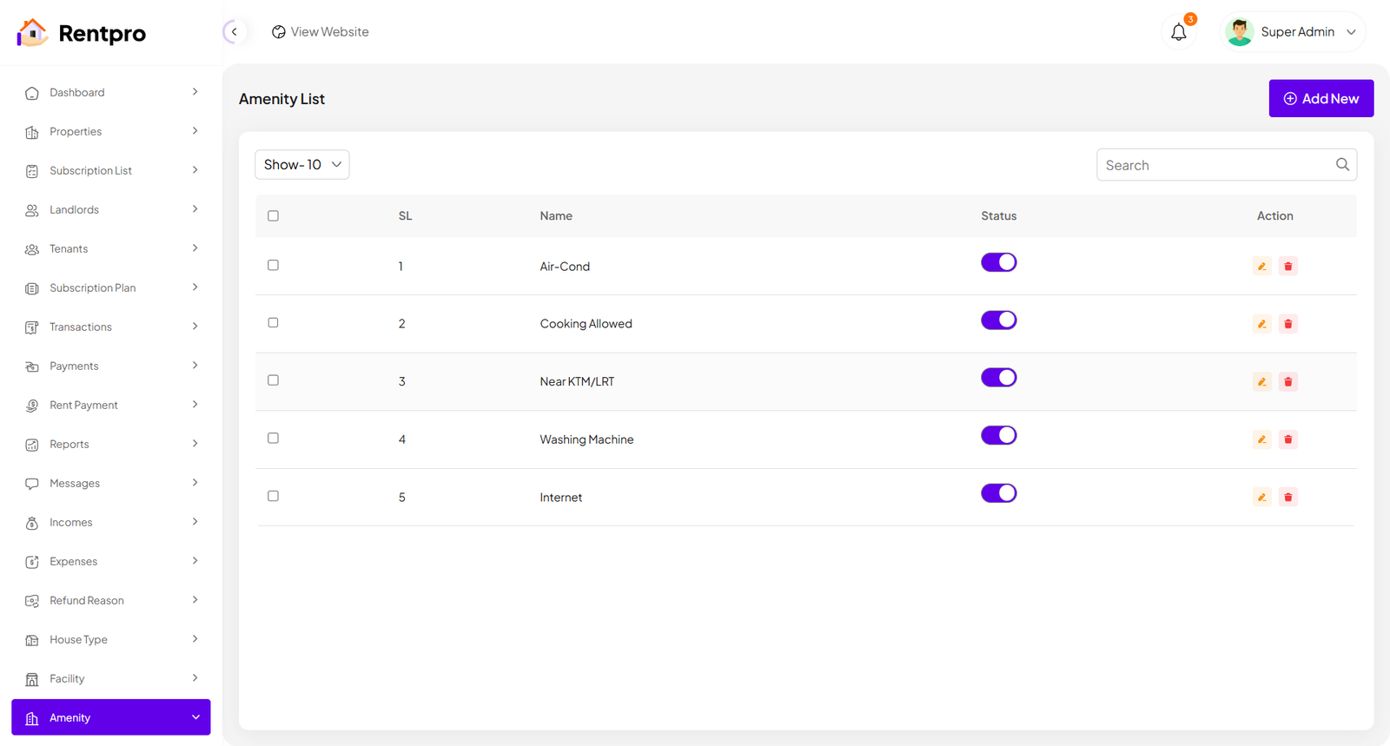Open the Super Admin profile dropdown
1390x746 pixels.
pos(1292,32)
